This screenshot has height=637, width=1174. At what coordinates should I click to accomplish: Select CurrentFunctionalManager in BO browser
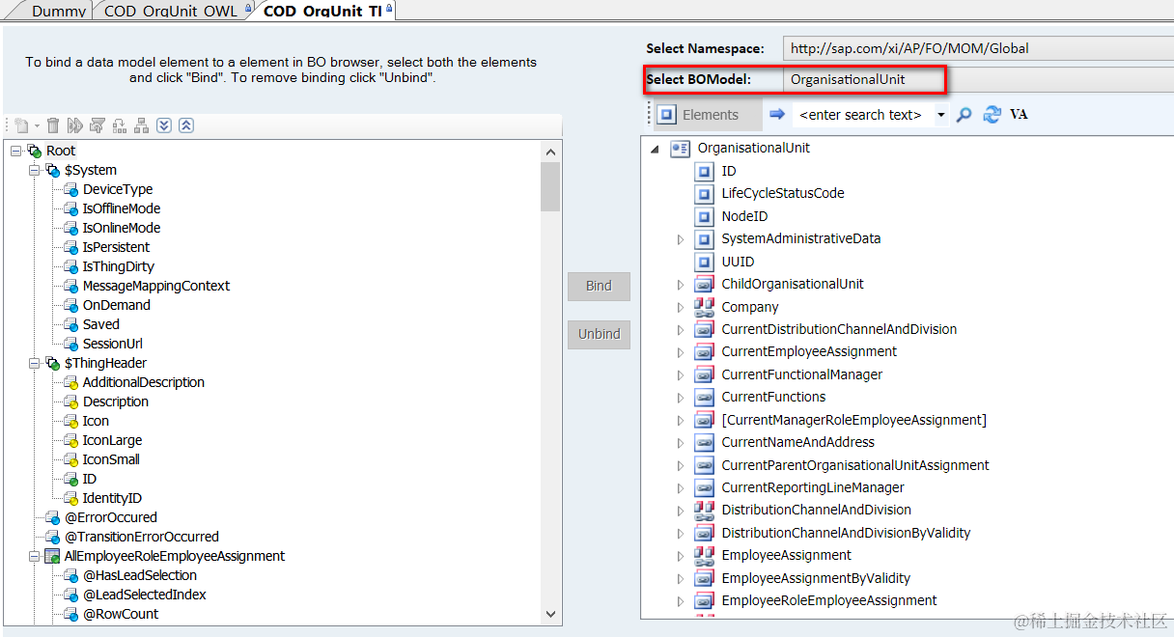tap(802, 374)
